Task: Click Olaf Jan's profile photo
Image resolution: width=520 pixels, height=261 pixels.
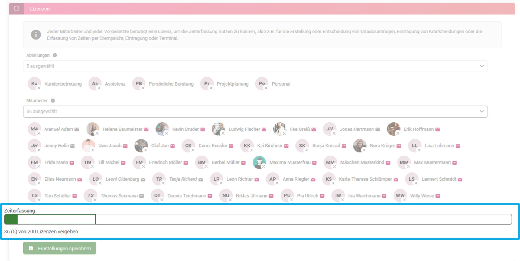Action: coord(141,146)
